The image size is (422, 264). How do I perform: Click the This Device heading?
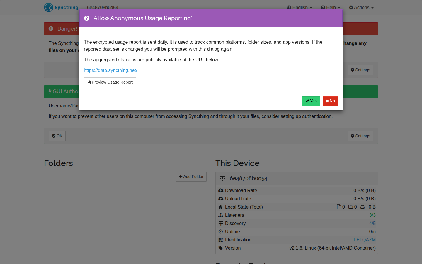(237, 163)
